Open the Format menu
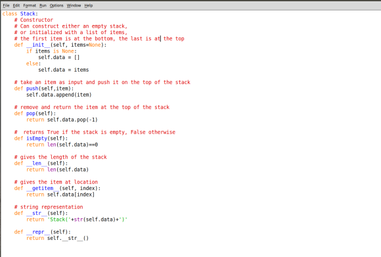Viewport: 381px width, 257px height. point(30,5)
